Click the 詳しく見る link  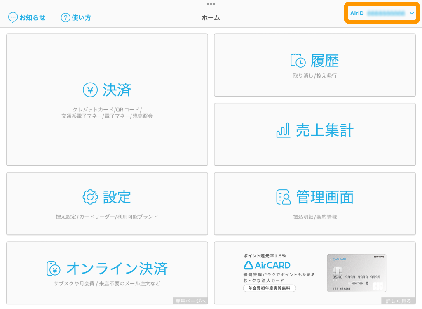398,301
